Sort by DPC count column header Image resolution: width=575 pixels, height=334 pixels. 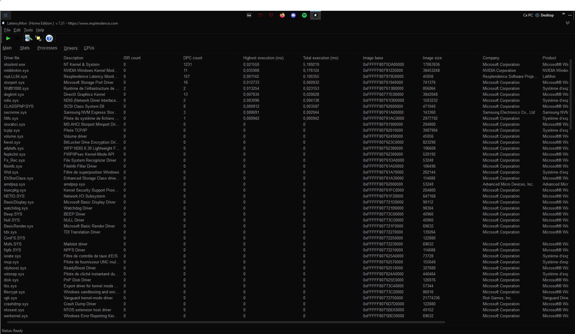[193, 58]
